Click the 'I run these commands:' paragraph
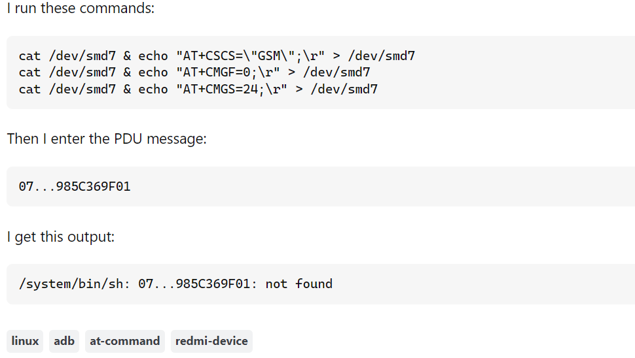Image resolution: width=635 pixels, height=358 pixels. coord(81,8)
